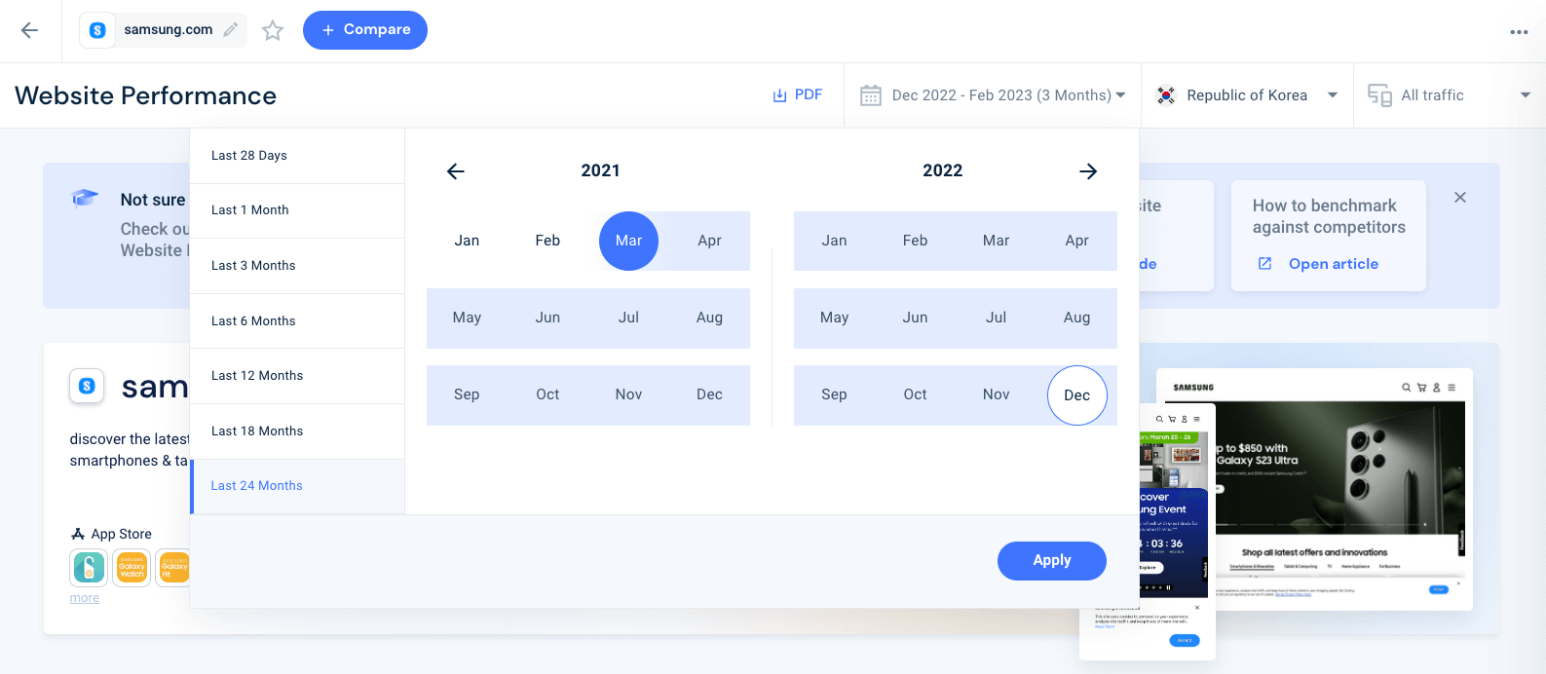This screenshot has width=1546, height=674.
Task: Click the Republic of Korea flag icon
Action: [x=1165, y=94]
